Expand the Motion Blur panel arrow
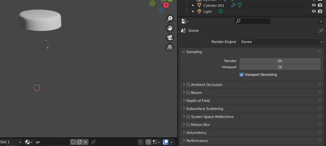The width and height of the screenshot is (326, 146). click(184, 125)
